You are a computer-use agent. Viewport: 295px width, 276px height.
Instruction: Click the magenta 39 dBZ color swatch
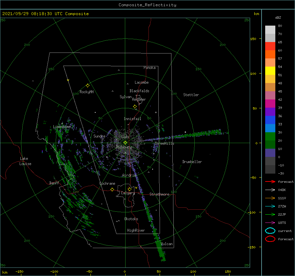click(270, 103)
